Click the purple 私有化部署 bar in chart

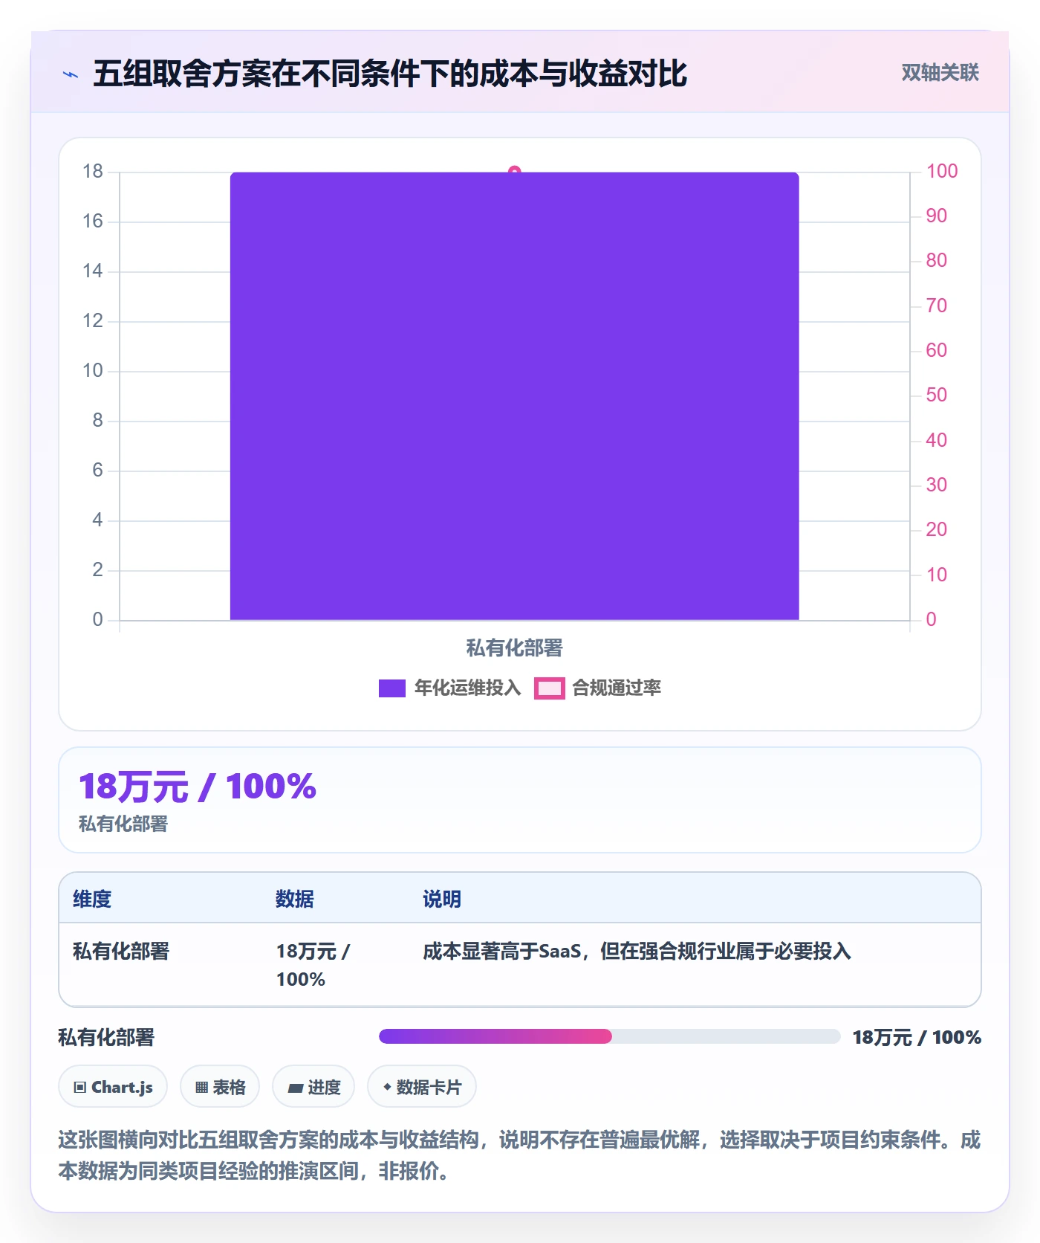click(x=514, y=395)
